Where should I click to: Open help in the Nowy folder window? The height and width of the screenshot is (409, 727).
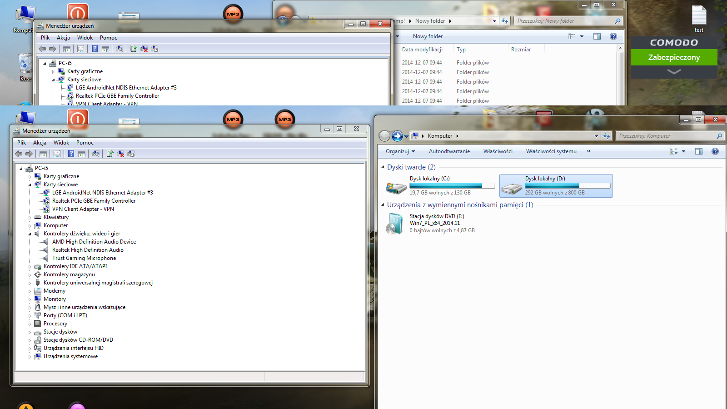coord(613,36)
